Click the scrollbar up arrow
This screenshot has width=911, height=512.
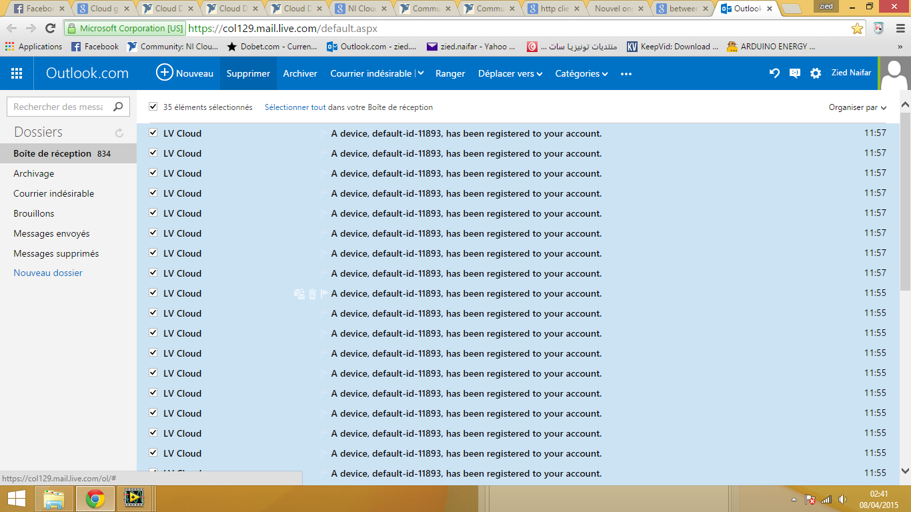905,105
